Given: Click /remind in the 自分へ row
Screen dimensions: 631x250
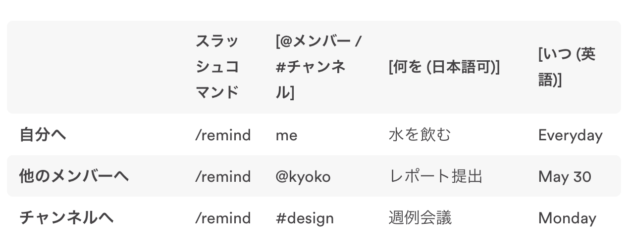Looking at the screenshot, I should (223, 135).
